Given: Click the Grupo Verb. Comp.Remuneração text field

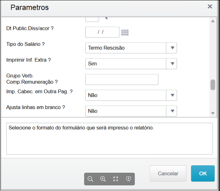Looking at the screenshot, I should [122, 79].
